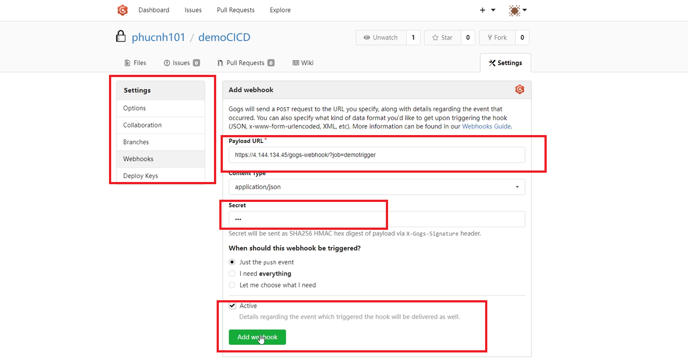
Task: Toggle the Active checkbox
Action: (x=232, y=306)
